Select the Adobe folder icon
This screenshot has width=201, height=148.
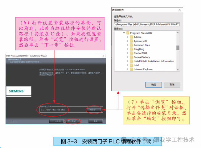click(131, 37)
